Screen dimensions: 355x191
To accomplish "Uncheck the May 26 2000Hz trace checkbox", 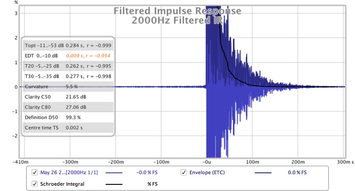I will tap(35, 172).
